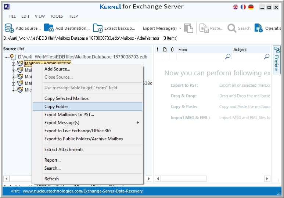Screen dimensions: 284x198
Task: Click the Kernel app logo icon
Action: click(x=7, y=7)
